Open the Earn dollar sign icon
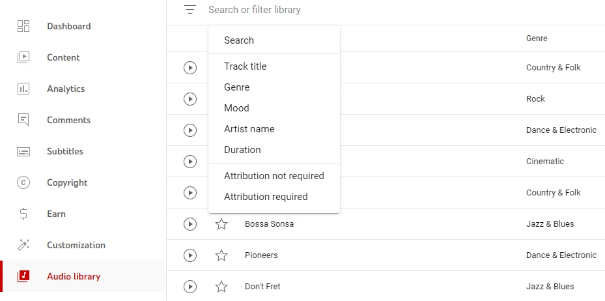The image size is (605, 301). click(23, 214)
